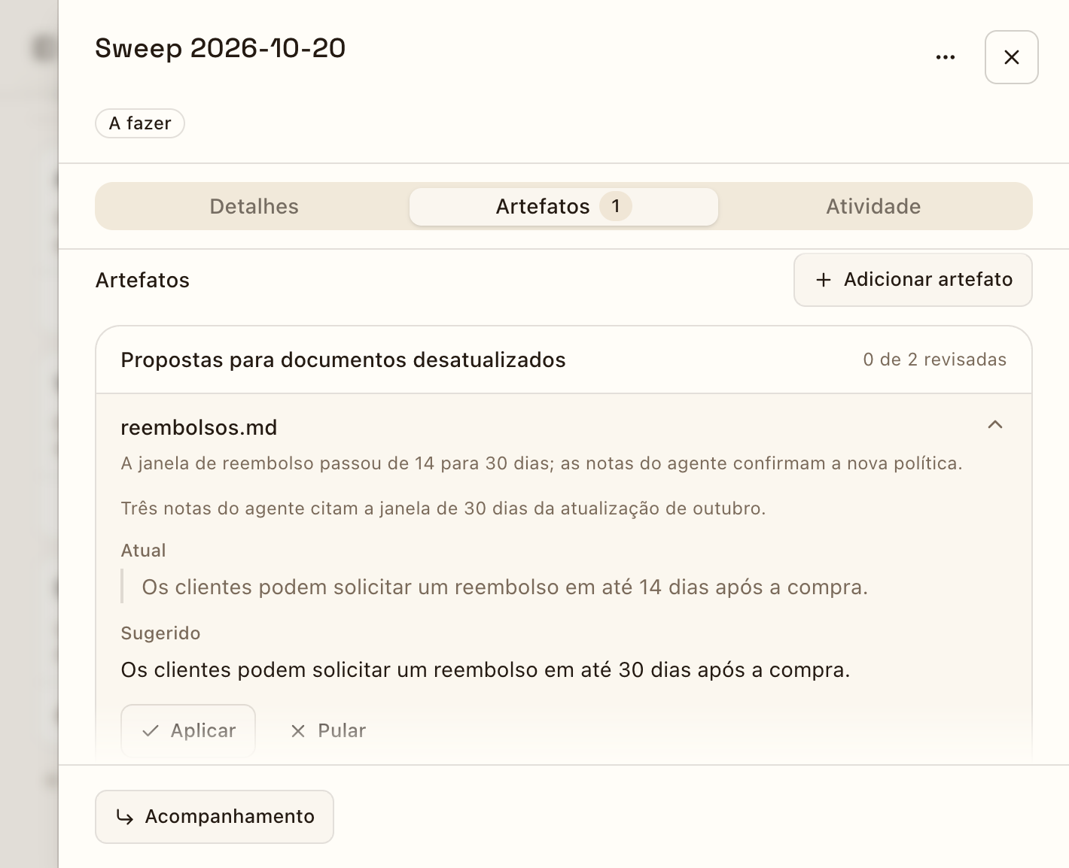Click Adicionar artefato button
1069x868 pixels.
(913, 280)
